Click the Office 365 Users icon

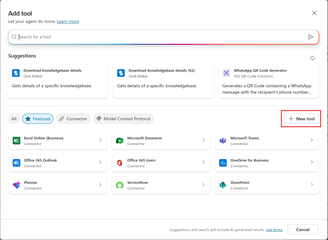[120, 163]
